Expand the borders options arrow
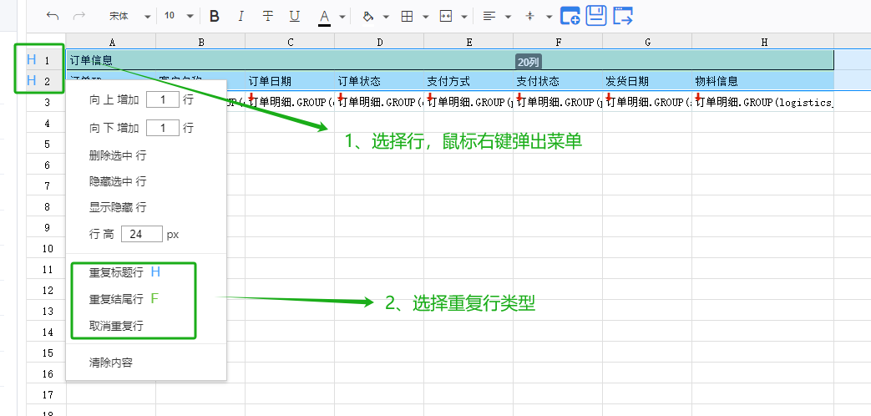 pos(426,17)
